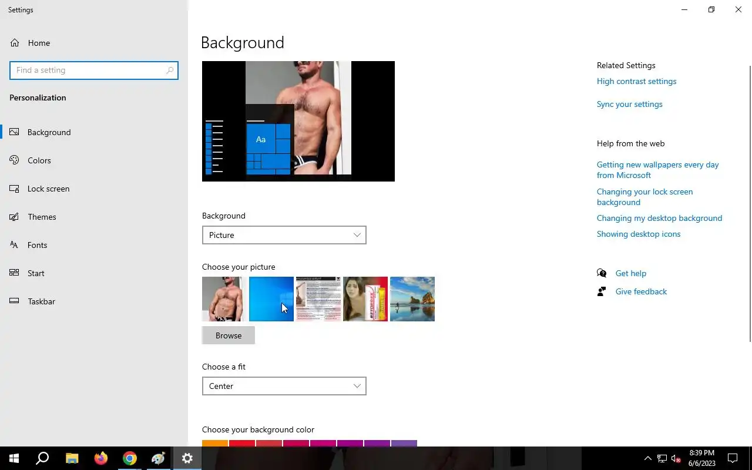
Task: Open the Choose a fit dropdown
Action: click(x=284, y=386)
